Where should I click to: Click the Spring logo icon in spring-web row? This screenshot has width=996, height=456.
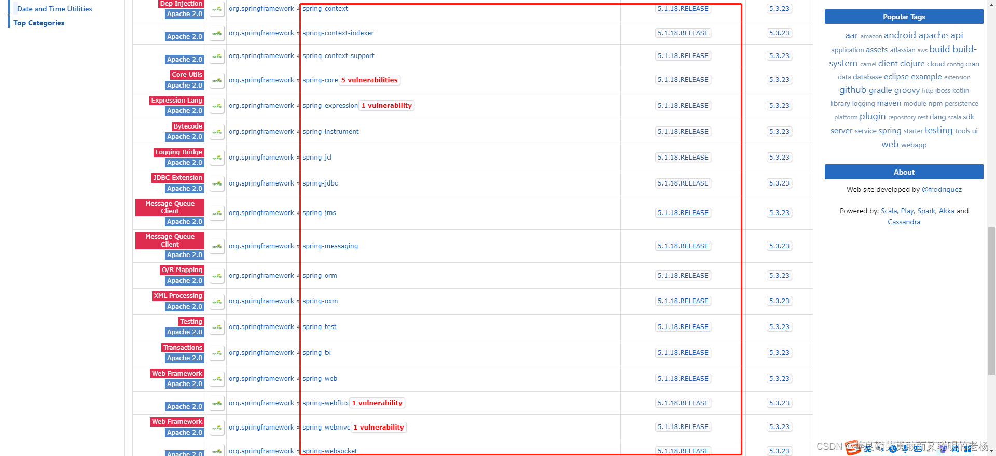tap(217, 379)
